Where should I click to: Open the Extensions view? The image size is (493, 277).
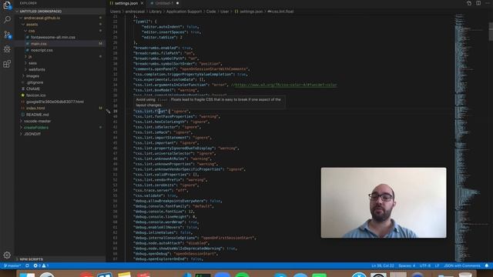[7, 64]
